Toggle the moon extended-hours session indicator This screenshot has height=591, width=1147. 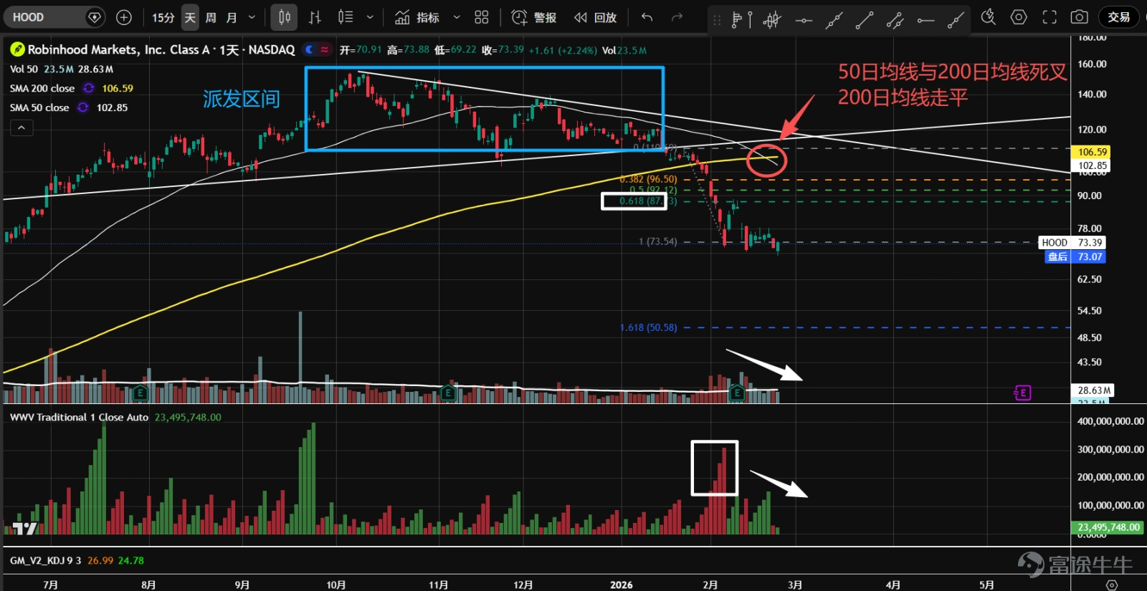pyautogui.click(x=309, y=49)
